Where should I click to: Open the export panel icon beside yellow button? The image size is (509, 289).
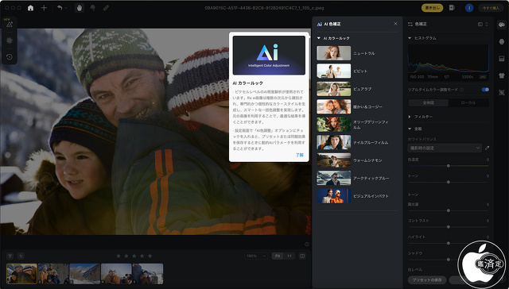coord(452,8)
